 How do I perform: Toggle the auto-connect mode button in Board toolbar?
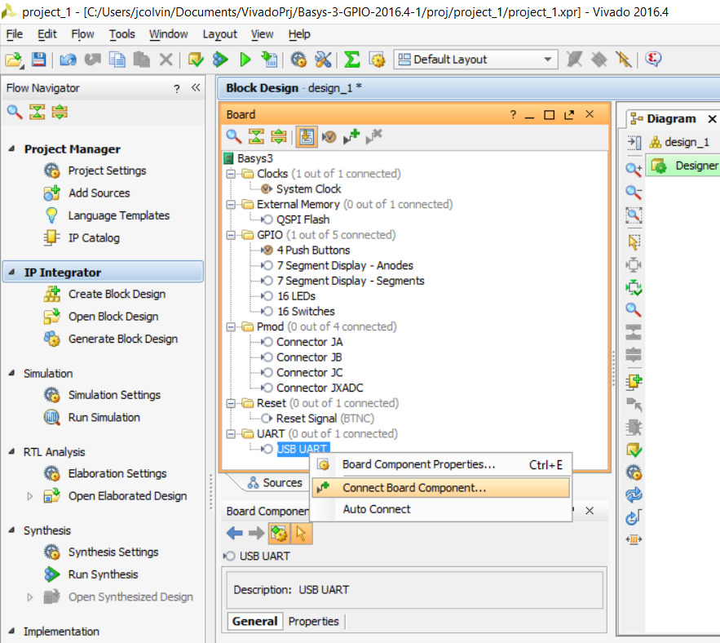click(x=307, y=136)
